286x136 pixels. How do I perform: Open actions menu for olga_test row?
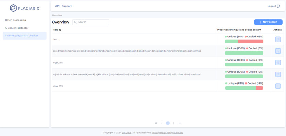(278, 63)
